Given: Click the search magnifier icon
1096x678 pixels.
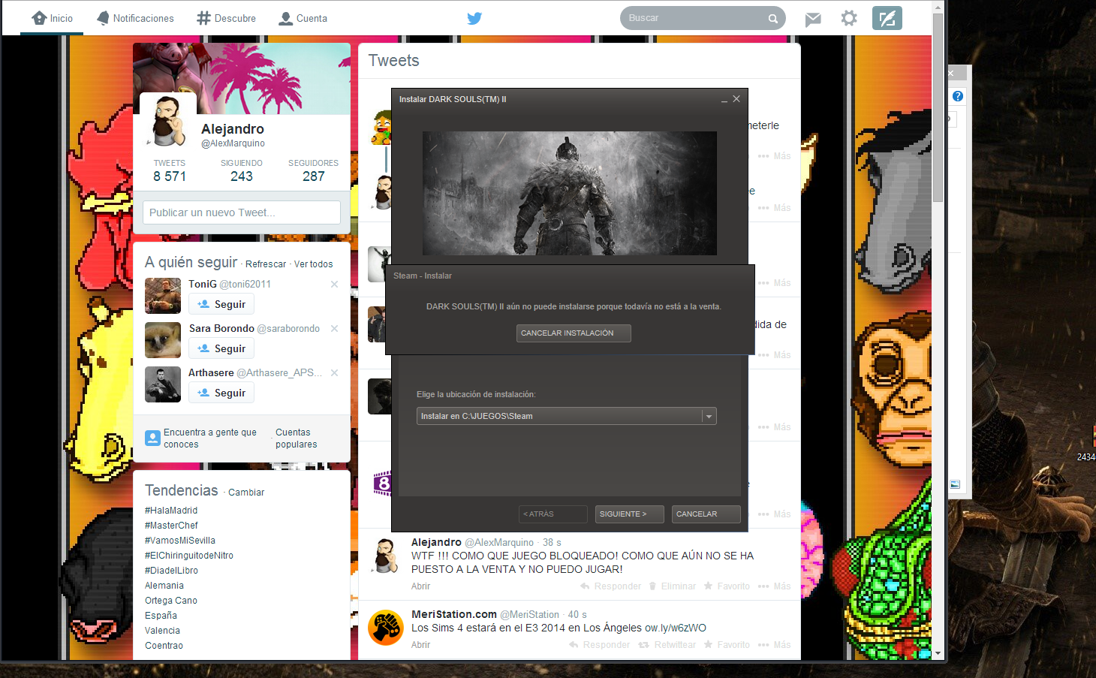Looking at the screenshot, I should [x=773, y=19].
